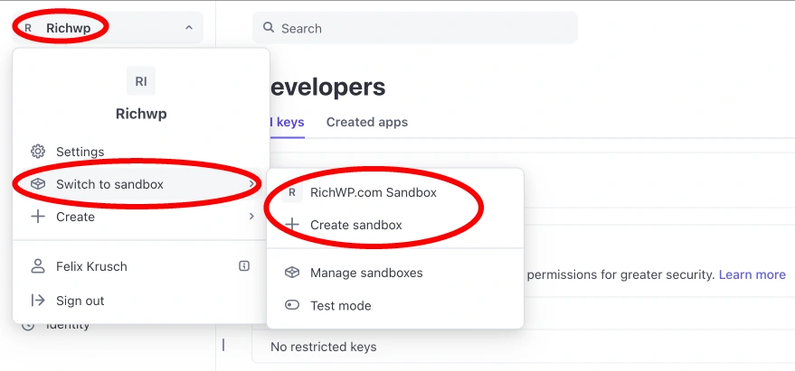Viewport: 795px width, 371px height.
Task: Choose Create sandbox in the submenu
Action: [x=355, y=225]
